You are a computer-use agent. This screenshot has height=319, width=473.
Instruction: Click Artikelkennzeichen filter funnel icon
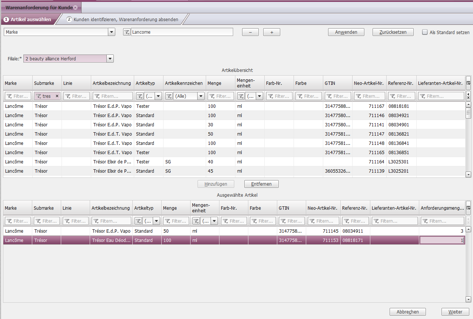tap(169, 96)
